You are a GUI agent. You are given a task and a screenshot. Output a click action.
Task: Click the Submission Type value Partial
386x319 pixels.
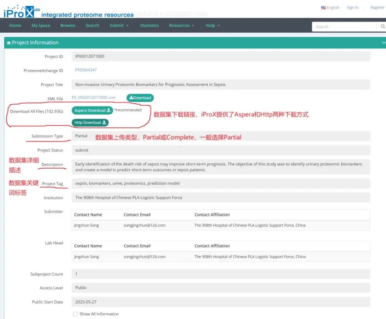(81, 136)
